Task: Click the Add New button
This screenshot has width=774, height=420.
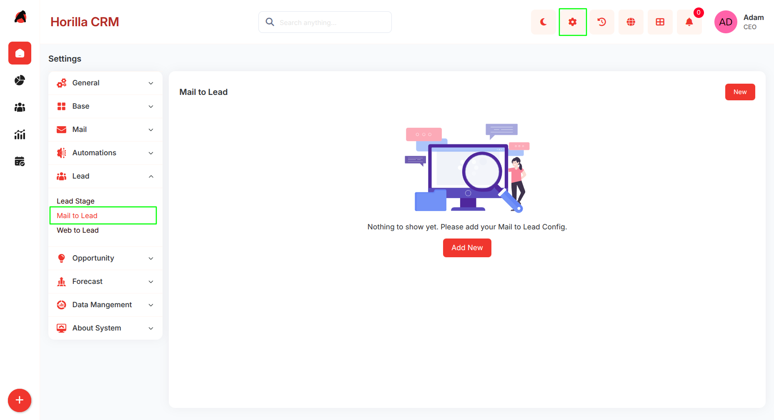Action: [x=467, y=248]
